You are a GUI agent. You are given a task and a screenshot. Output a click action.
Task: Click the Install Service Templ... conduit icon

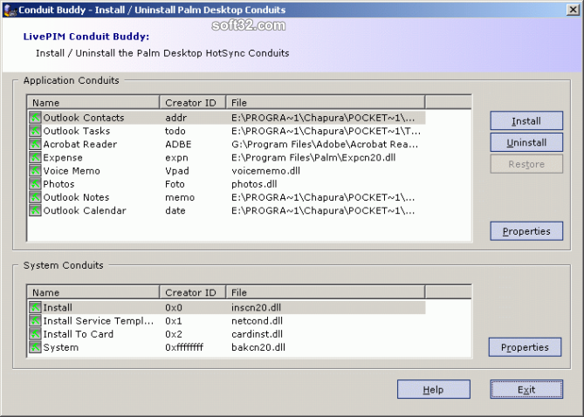35,321
